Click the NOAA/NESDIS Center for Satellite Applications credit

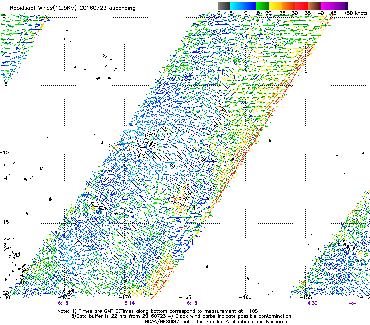[x=216, y=322]
